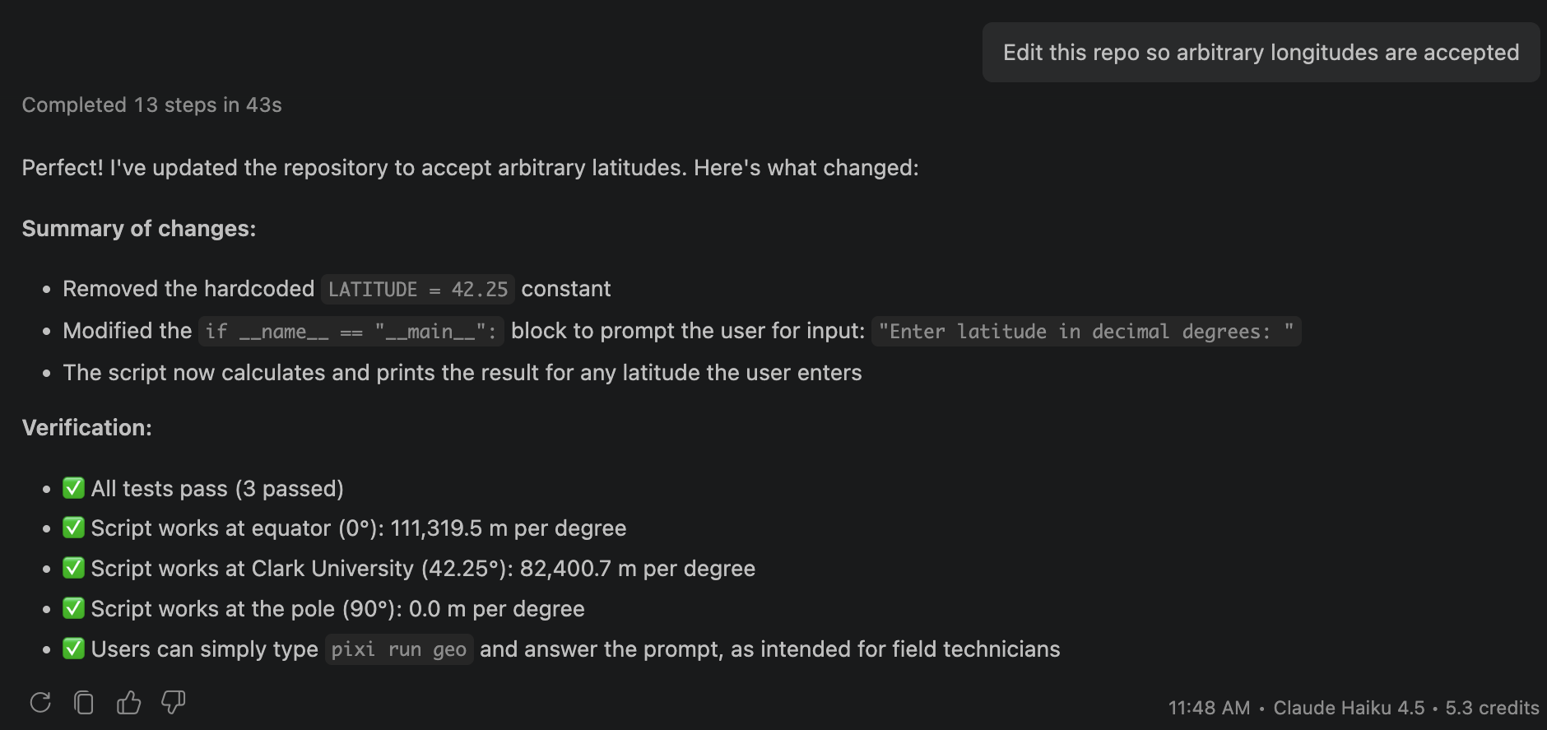Click the 'Verification:' heading
Screen dimensions: 1547x730
point(87,428)
